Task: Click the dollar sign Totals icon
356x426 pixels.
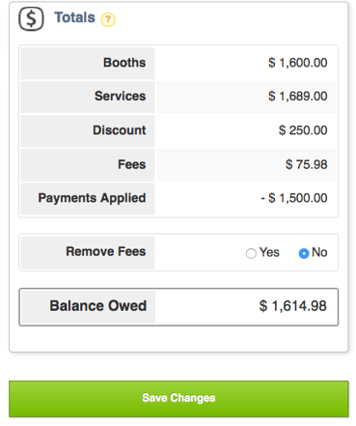Action: 31,18
